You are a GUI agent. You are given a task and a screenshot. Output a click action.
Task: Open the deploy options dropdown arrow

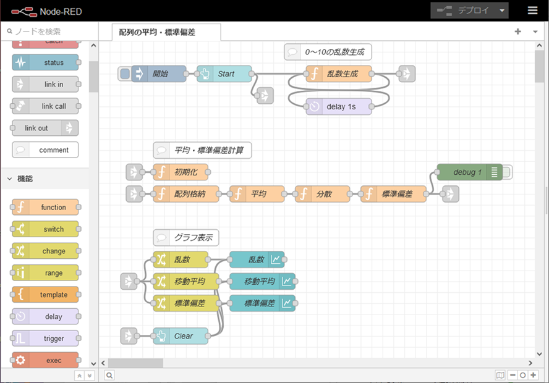point(502,11)
